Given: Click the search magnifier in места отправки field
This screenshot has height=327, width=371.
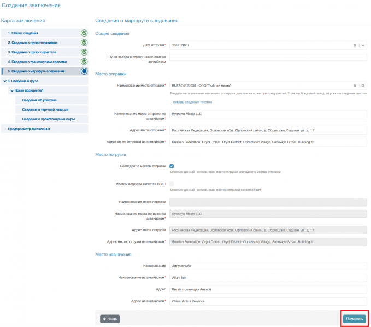Looking at the screenshot, I should coord(363,86).
